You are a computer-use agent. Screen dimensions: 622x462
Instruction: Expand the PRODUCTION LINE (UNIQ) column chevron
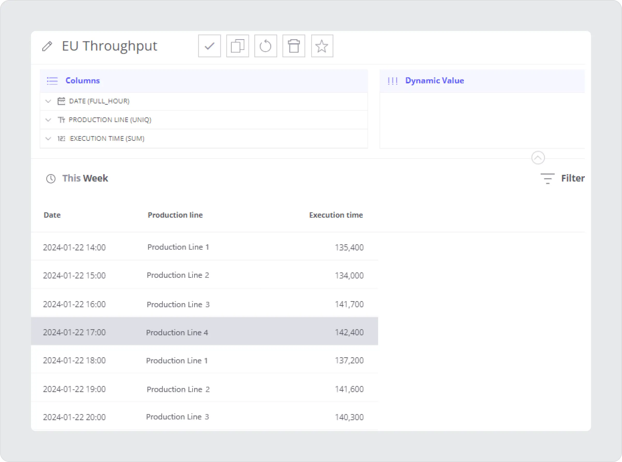click(49, 120)
